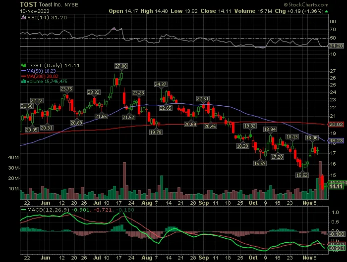Click the 20.89 low price annotation
This screenshot has height=262, width=347.
click(76, 123)
